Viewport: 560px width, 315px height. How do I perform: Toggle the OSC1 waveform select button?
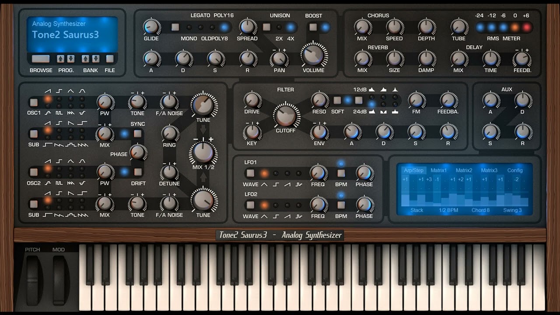34,102
